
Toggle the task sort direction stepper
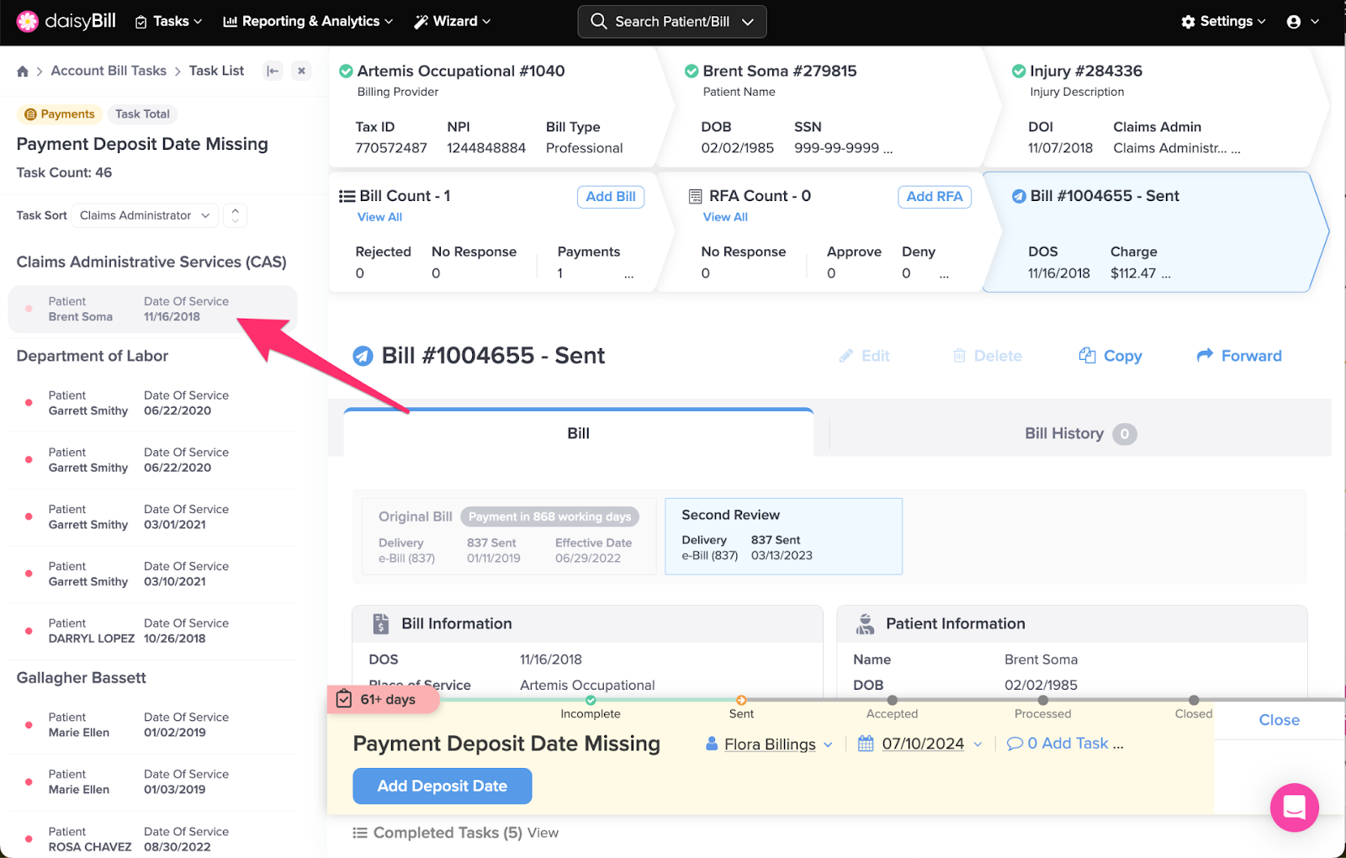coord(236,215)
